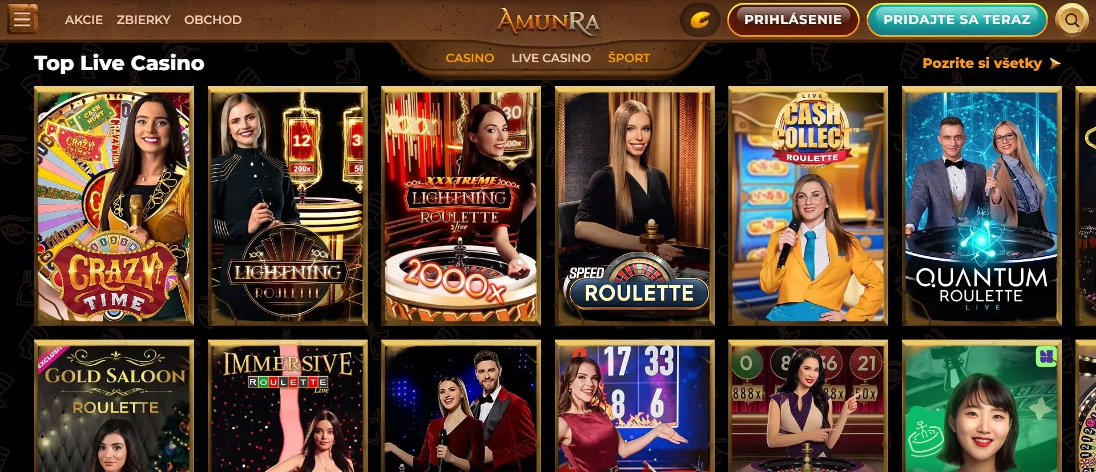Viewport: 1096px width, 472px height.
Task: Click the gold coin icon
Action: coord(700,20)
